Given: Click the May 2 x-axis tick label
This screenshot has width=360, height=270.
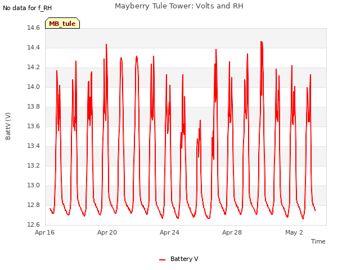Looking at the screenshot, I should point(294,232).
